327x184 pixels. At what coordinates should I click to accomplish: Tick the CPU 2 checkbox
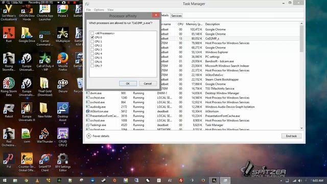pos(92,45)
